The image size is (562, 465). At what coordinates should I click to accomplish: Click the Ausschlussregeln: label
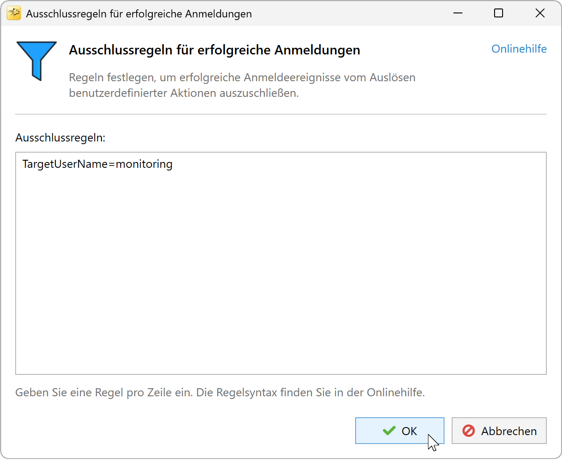coord(60,138)
